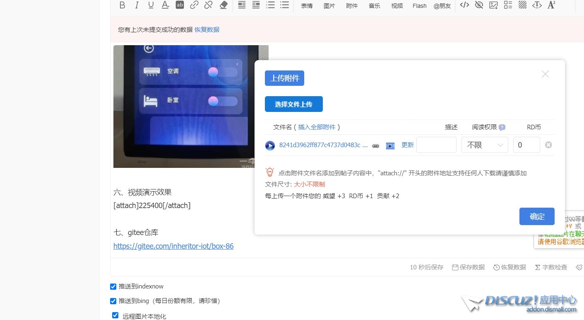Click the @朋友 mention option
584x320 pixels.
point(442,6)
